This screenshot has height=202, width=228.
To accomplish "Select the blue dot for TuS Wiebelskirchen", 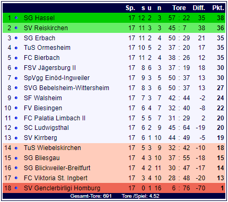I will (x=16, y=148).
